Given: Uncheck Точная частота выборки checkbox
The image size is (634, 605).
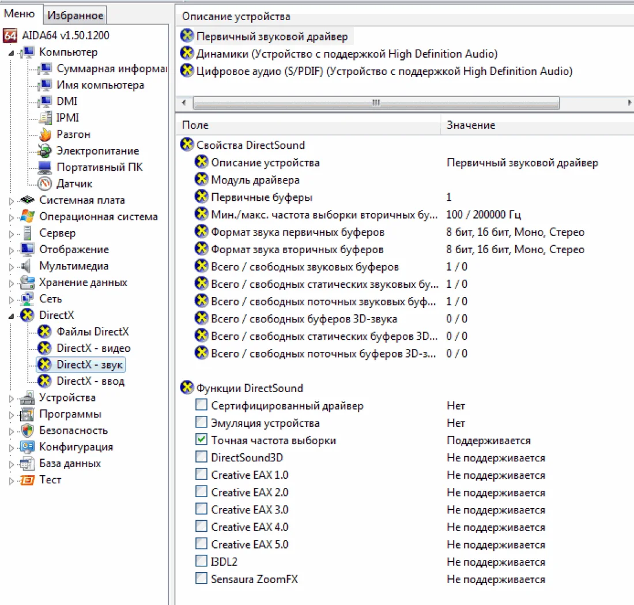Looking at the screenshot, I should click(201, 440).
